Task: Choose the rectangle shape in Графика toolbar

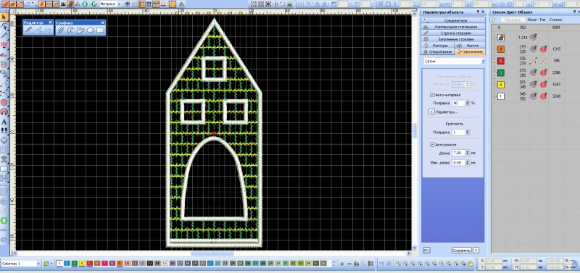Action: pyautogui.click(x=100, y=30)
